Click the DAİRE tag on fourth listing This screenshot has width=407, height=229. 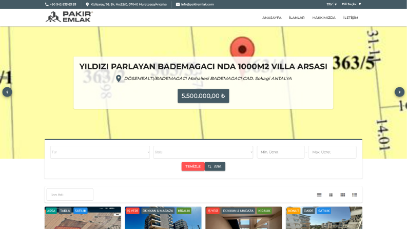[308, 211]
